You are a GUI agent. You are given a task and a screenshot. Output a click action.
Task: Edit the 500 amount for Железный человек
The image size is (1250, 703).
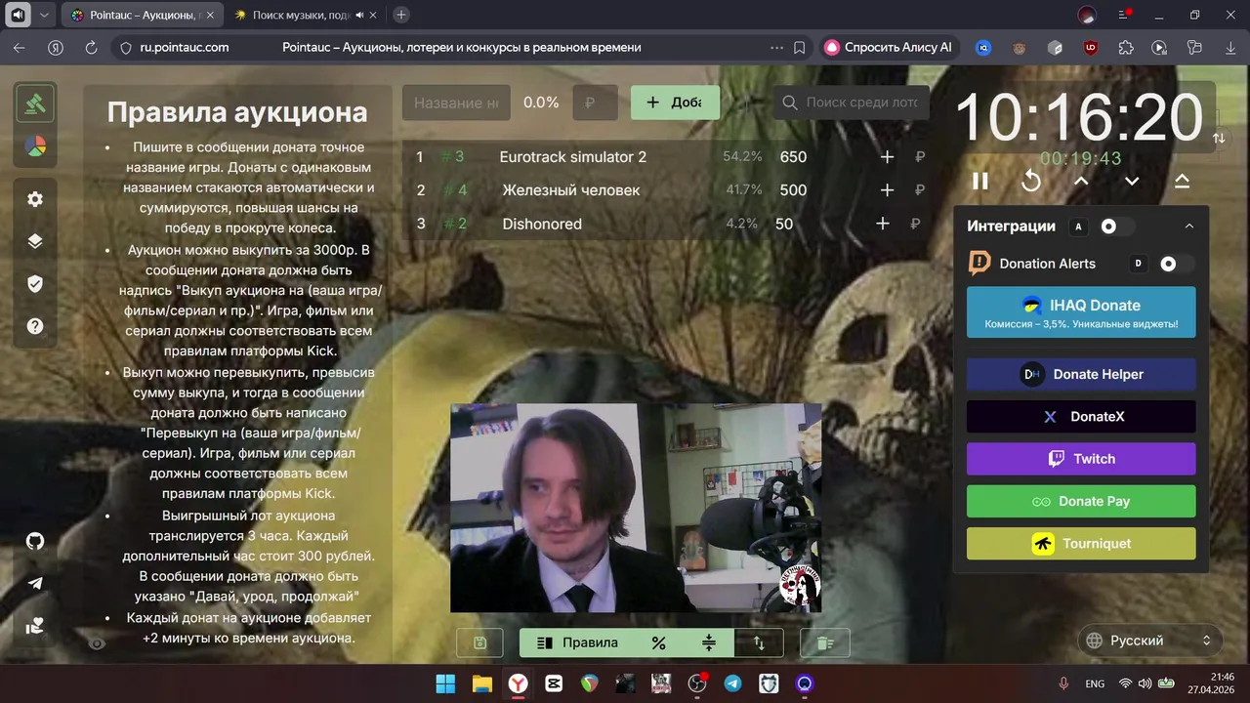pos(793,190)
